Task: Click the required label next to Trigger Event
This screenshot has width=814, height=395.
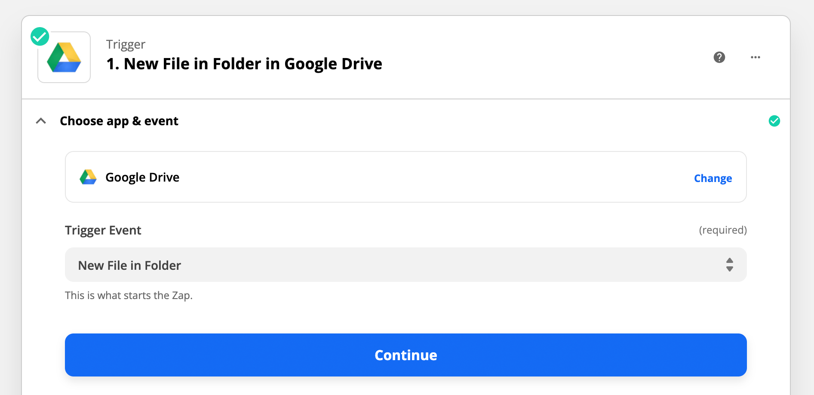Action: (x=723, y=230)
